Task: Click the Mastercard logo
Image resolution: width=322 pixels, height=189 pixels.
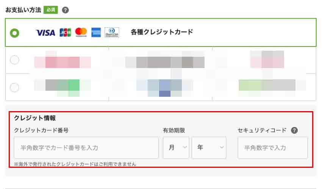Action: [x=81, y=32]
